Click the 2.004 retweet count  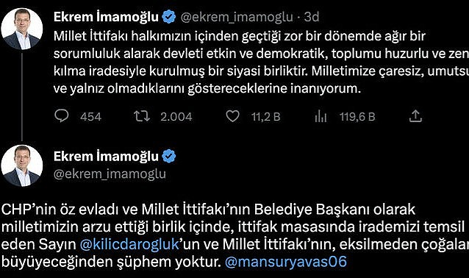(x=176, y=116)
